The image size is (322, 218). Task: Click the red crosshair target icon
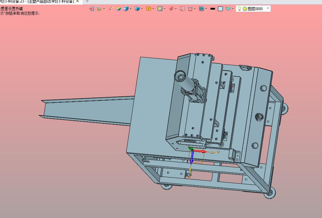[x=171, y=9]
